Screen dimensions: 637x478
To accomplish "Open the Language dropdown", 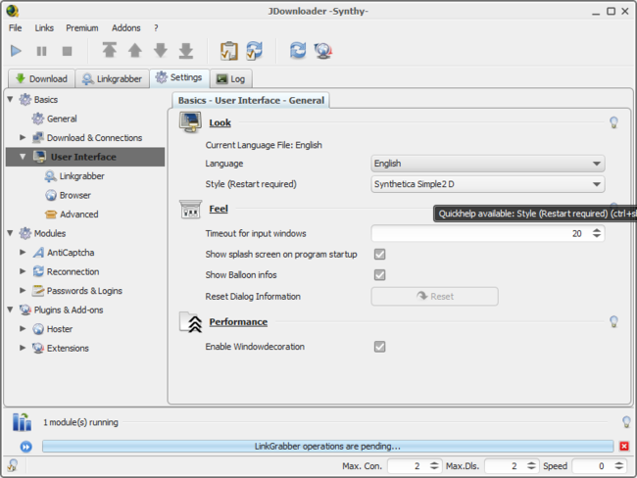I will pyautogui.click(x=488, y=164).
